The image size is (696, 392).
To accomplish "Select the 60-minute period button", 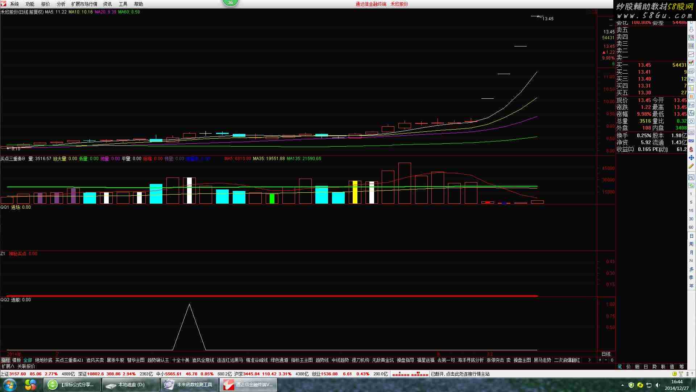I will tap(691, 227).
